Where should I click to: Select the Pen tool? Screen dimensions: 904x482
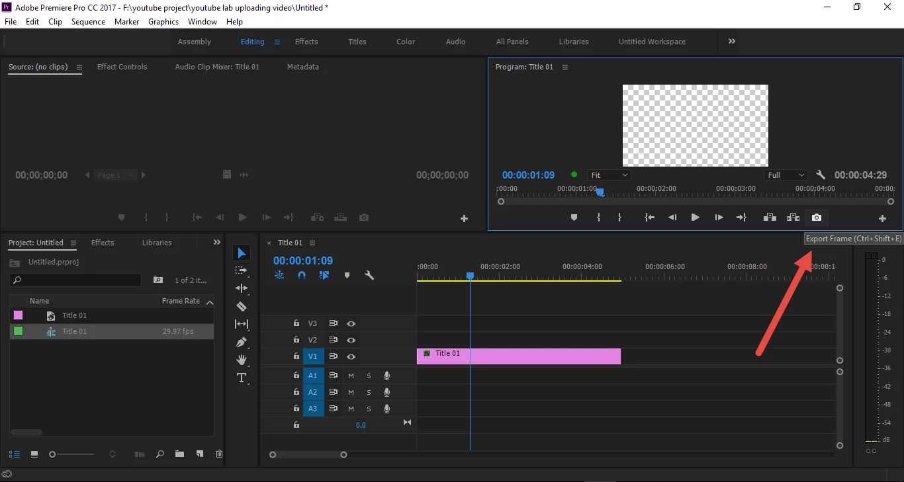pyautogui.click(x=242, y=342)
